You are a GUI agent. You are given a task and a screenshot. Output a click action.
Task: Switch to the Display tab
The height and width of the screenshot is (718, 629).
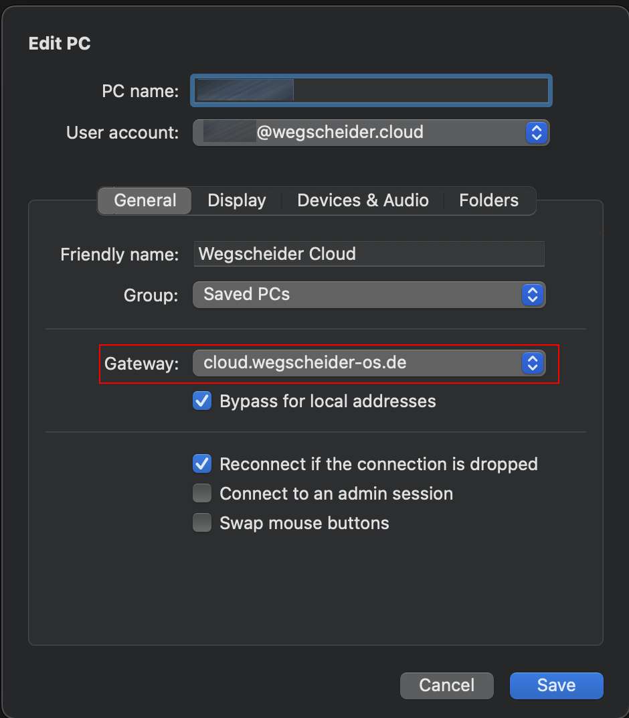[236, 200]
